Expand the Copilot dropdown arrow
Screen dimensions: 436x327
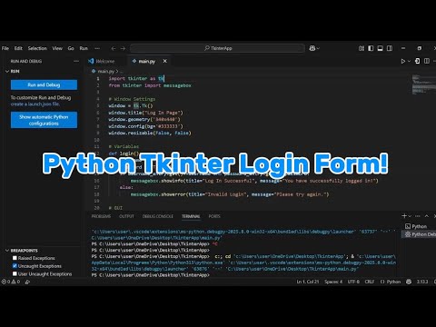tap(318, 48)
